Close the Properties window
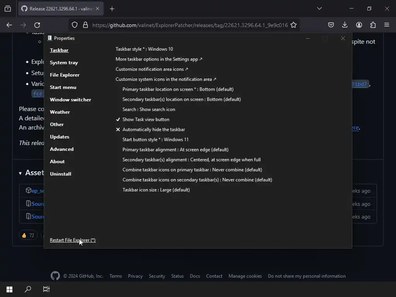 pyautogui.click(x=343, y=38)
